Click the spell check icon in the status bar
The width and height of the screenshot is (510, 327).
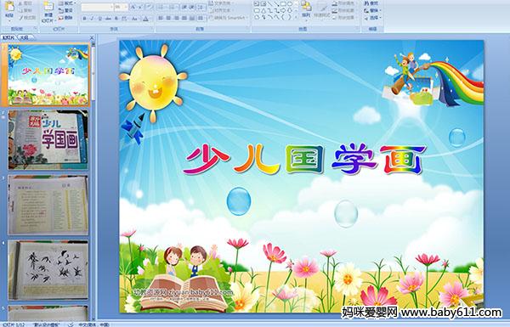(71, 324)
